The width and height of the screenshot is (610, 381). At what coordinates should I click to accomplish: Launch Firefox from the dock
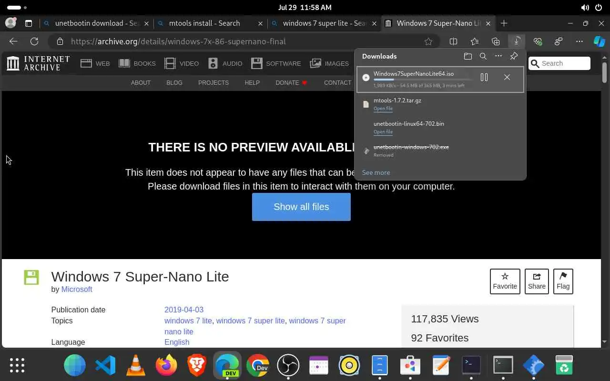click(166, 366)
